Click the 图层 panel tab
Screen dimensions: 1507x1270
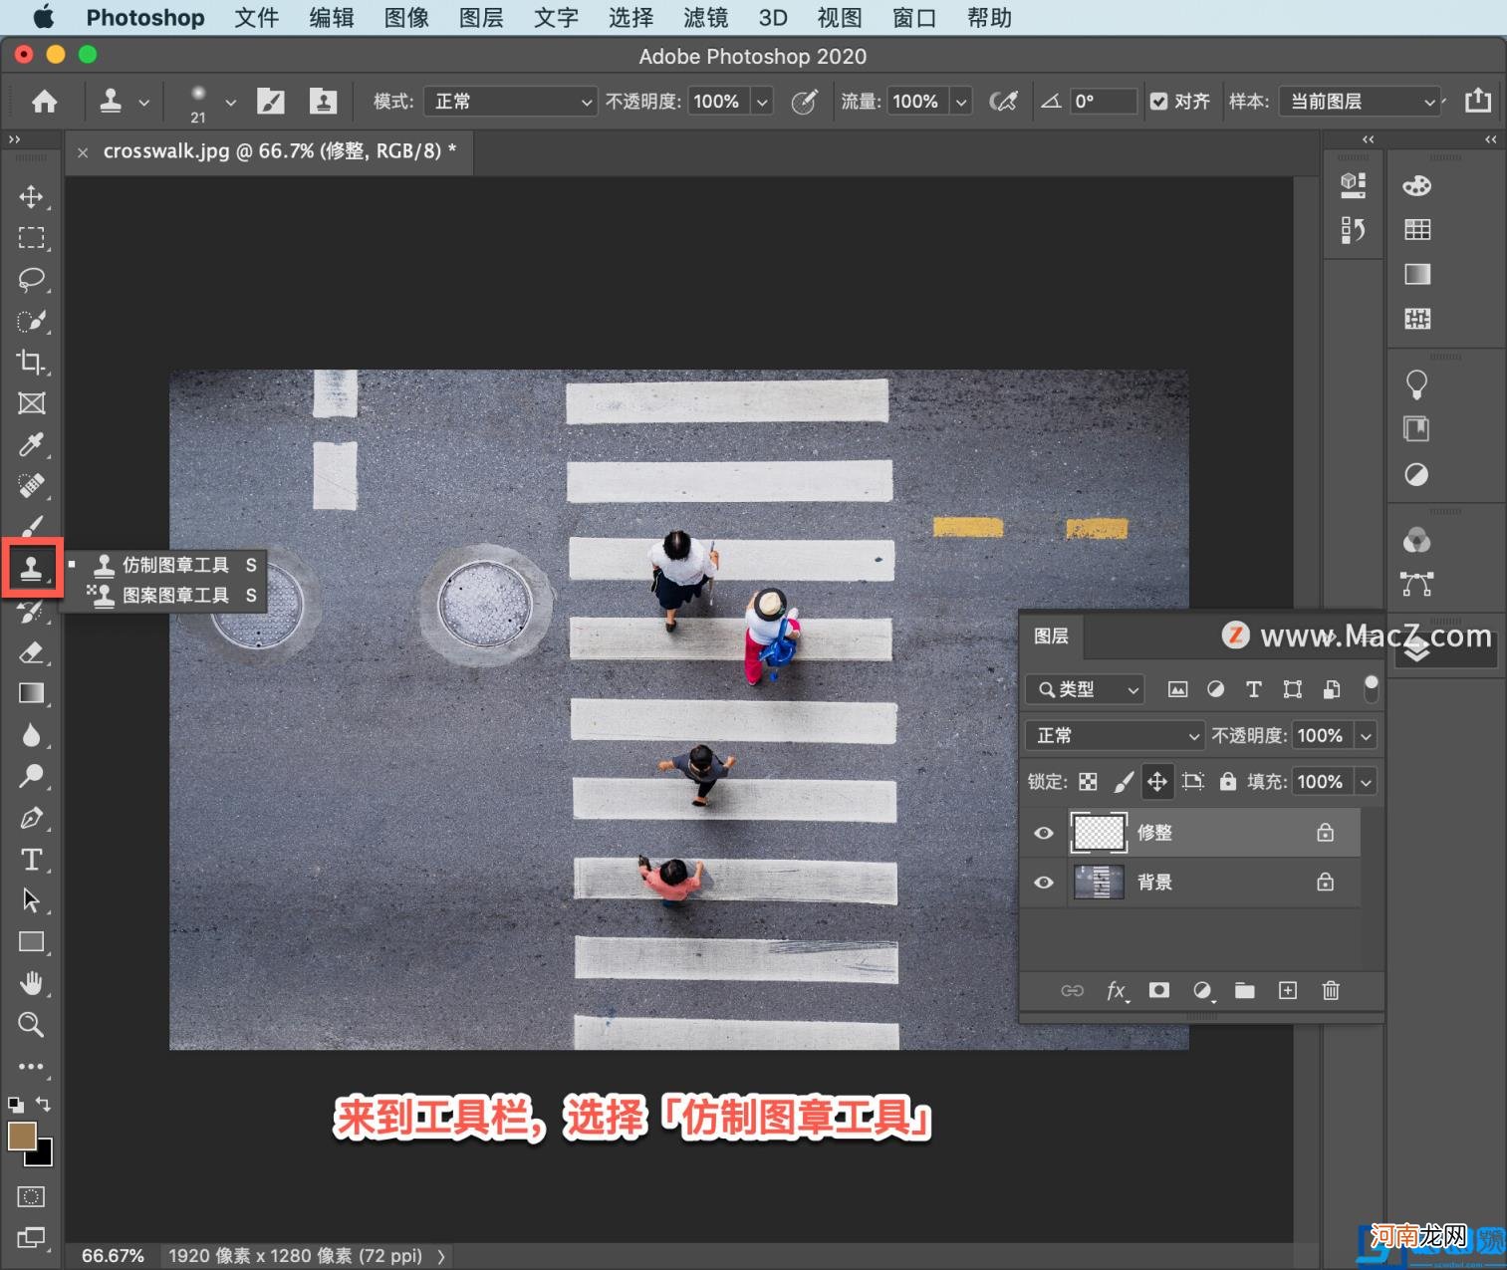click(x=1051, y=635)
